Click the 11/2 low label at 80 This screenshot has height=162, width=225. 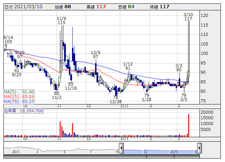[57, 95]
